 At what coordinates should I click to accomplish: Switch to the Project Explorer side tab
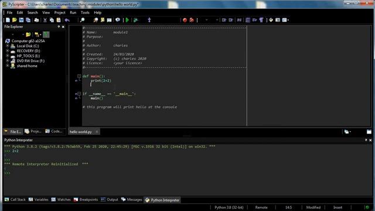[33, 131]
